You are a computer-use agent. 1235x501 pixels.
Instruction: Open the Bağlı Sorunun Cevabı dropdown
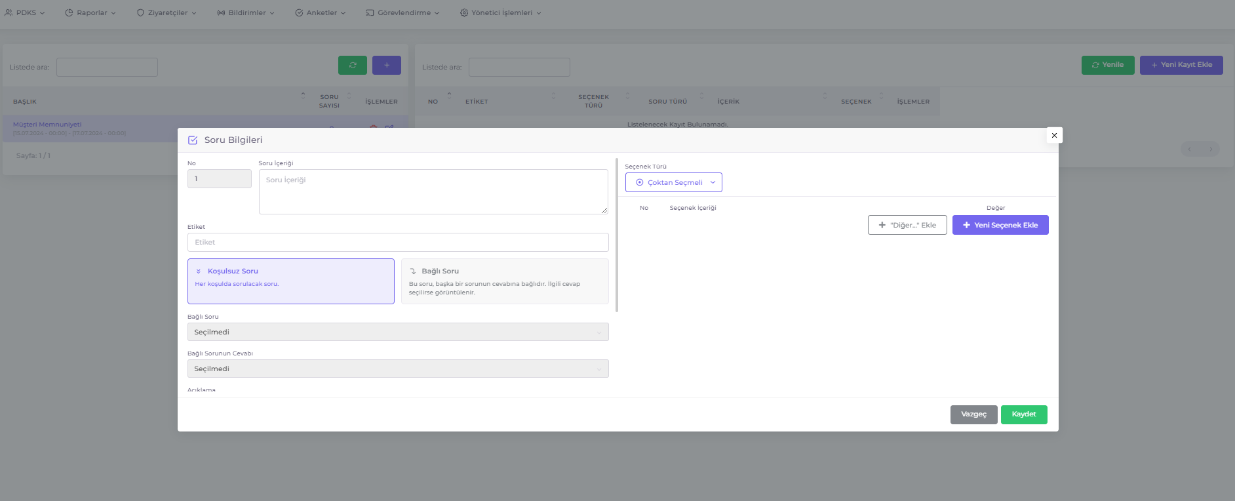(x=398, y=369)
